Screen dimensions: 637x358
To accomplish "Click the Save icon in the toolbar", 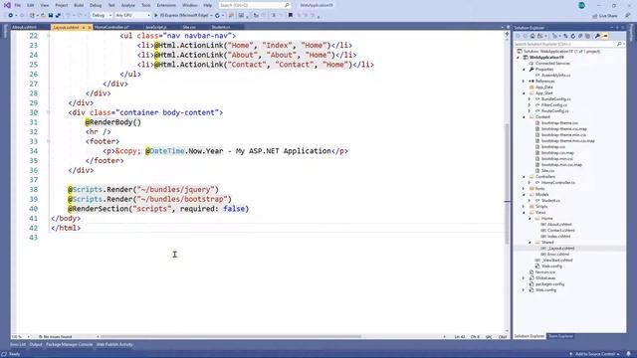I will pos(51,16).
